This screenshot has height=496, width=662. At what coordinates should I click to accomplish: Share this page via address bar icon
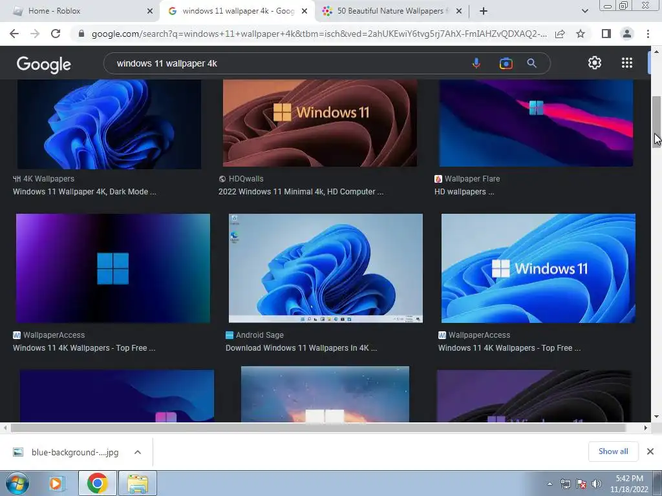(560, 34)
